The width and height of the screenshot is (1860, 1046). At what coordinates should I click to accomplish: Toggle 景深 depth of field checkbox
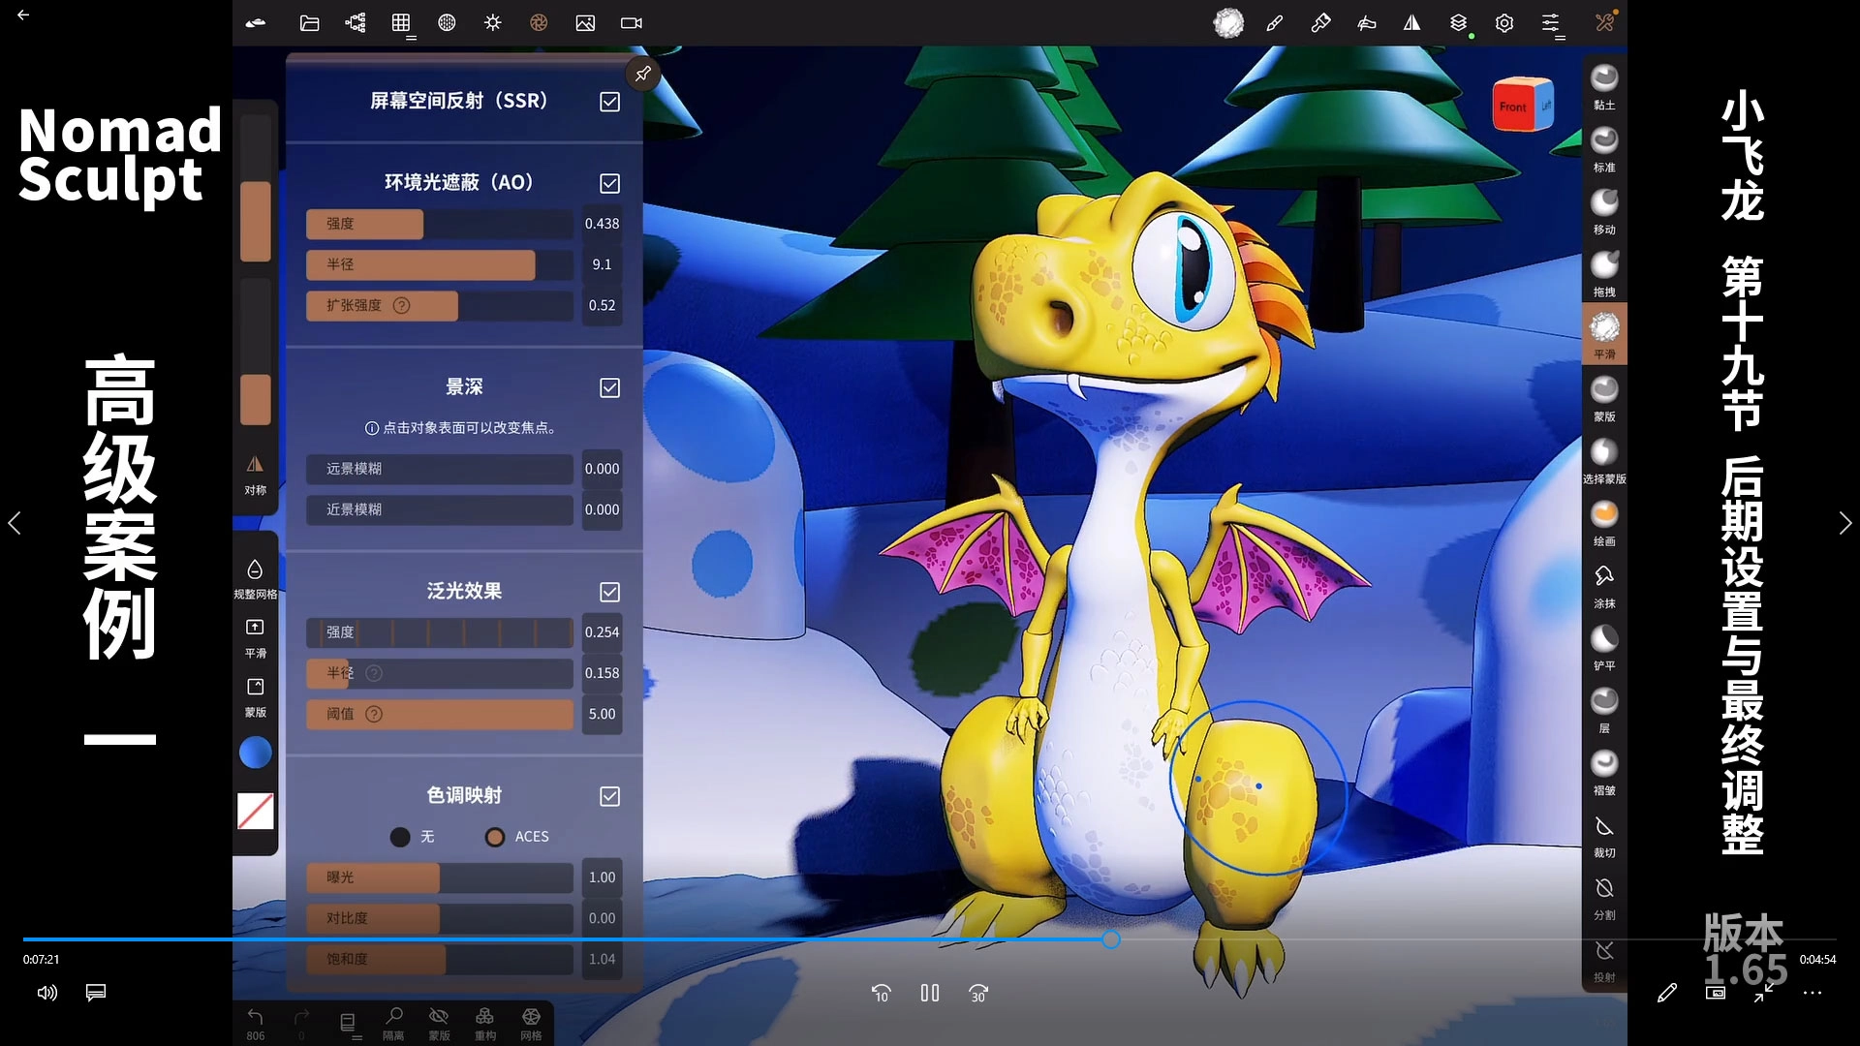(x=609, y=387)
